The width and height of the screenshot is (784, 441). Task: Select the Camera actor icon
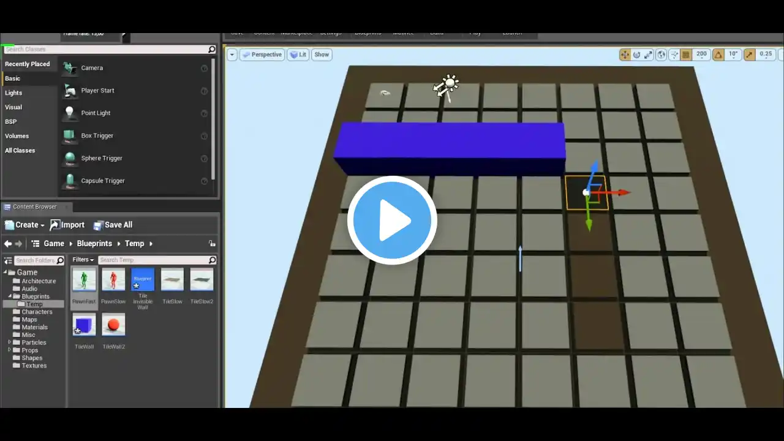point(70,68)
